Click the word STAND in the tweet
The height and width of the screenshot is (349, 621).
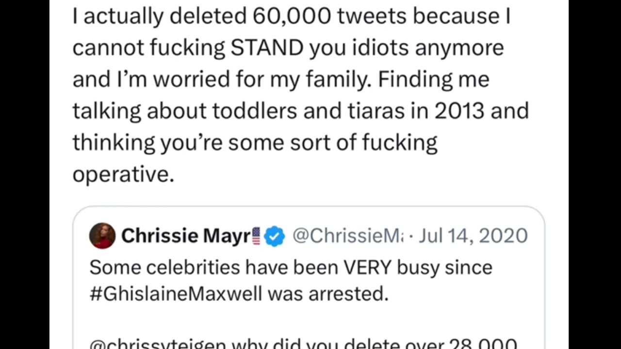click(x=267, y=48)
